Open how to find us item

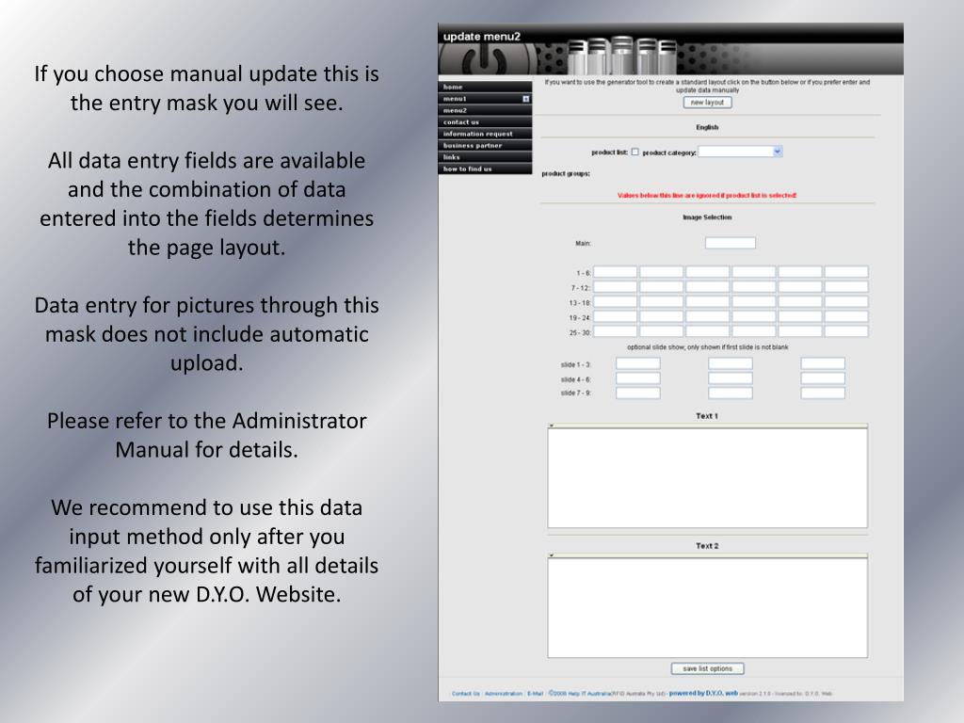tap(485, 169)
